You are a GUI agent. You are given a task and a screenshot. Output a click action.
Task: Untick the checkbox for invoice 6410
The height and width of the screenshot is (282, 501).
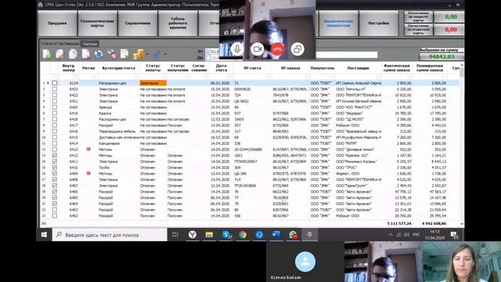[x=55, y=167]
